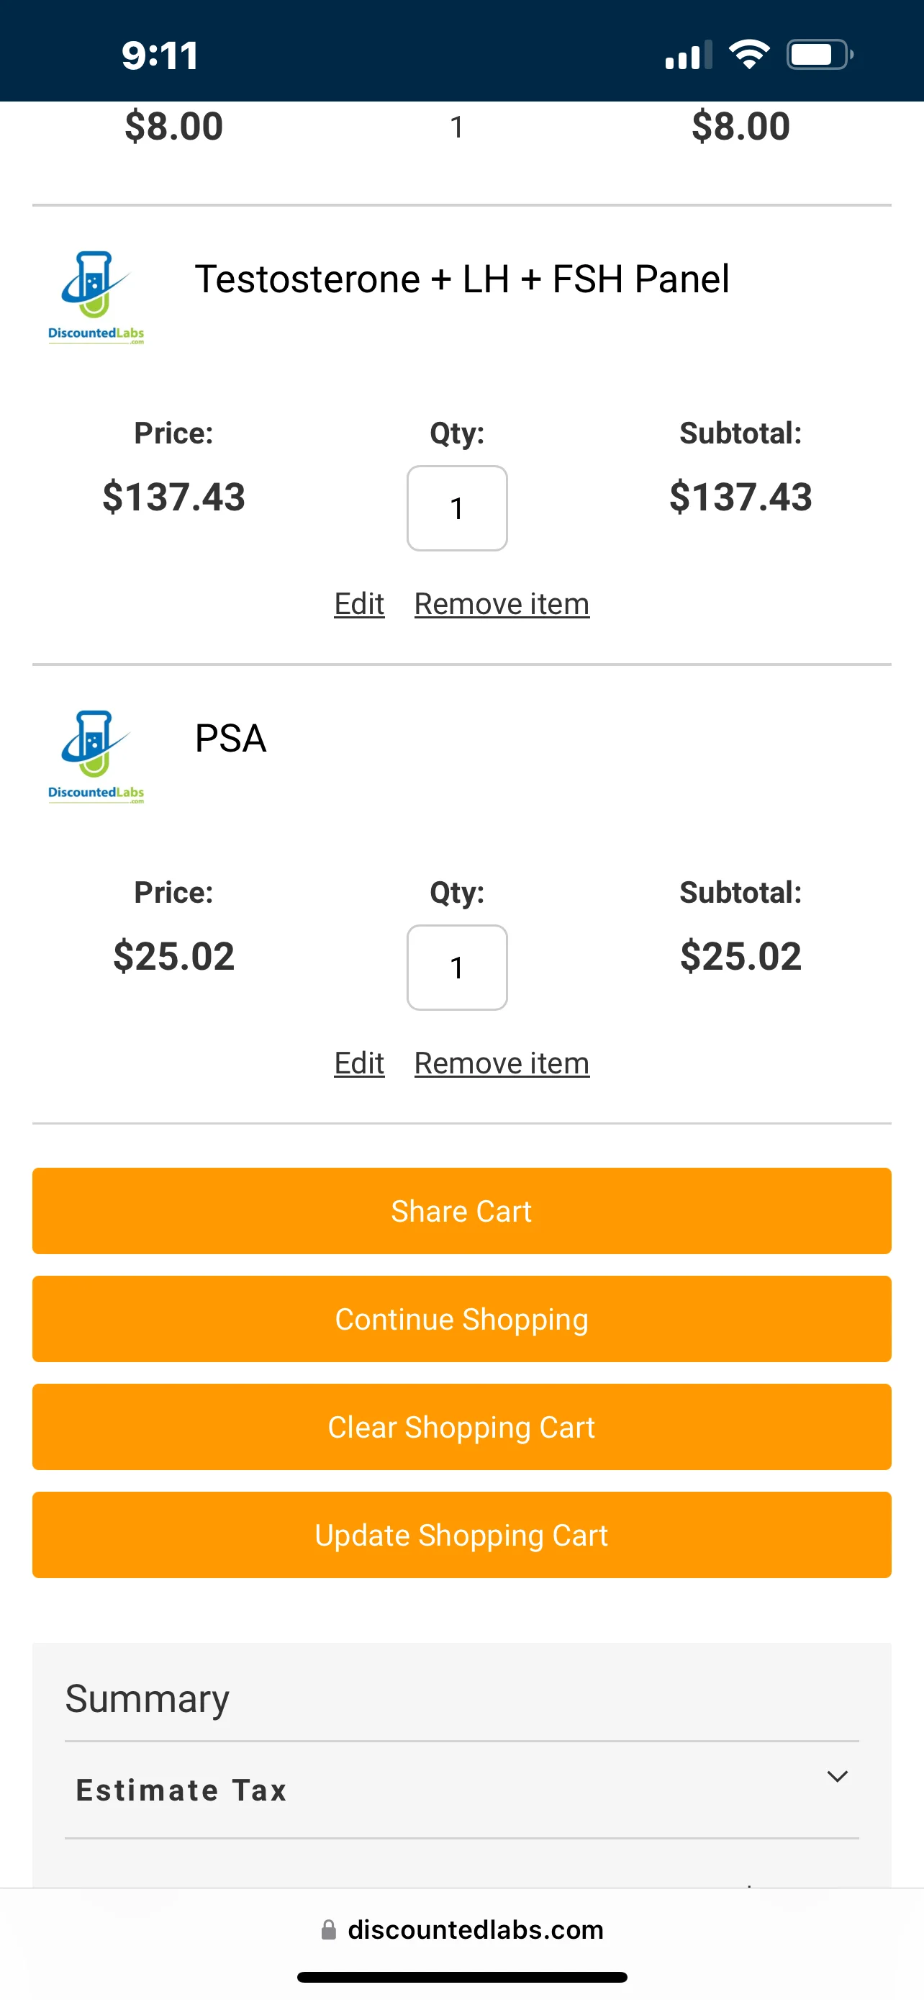Focus the PSA quantity field
Viewport: 924px width, 2000px height.
pos(458,968)
